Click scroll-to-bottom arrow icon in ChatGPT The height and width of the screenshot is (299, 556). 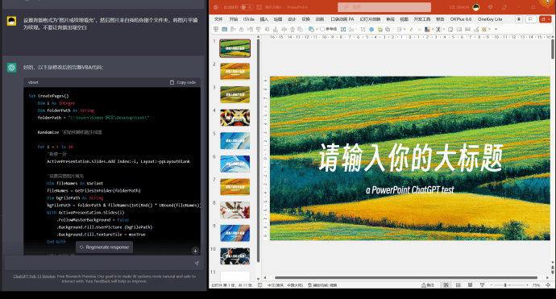click(195, 251)
